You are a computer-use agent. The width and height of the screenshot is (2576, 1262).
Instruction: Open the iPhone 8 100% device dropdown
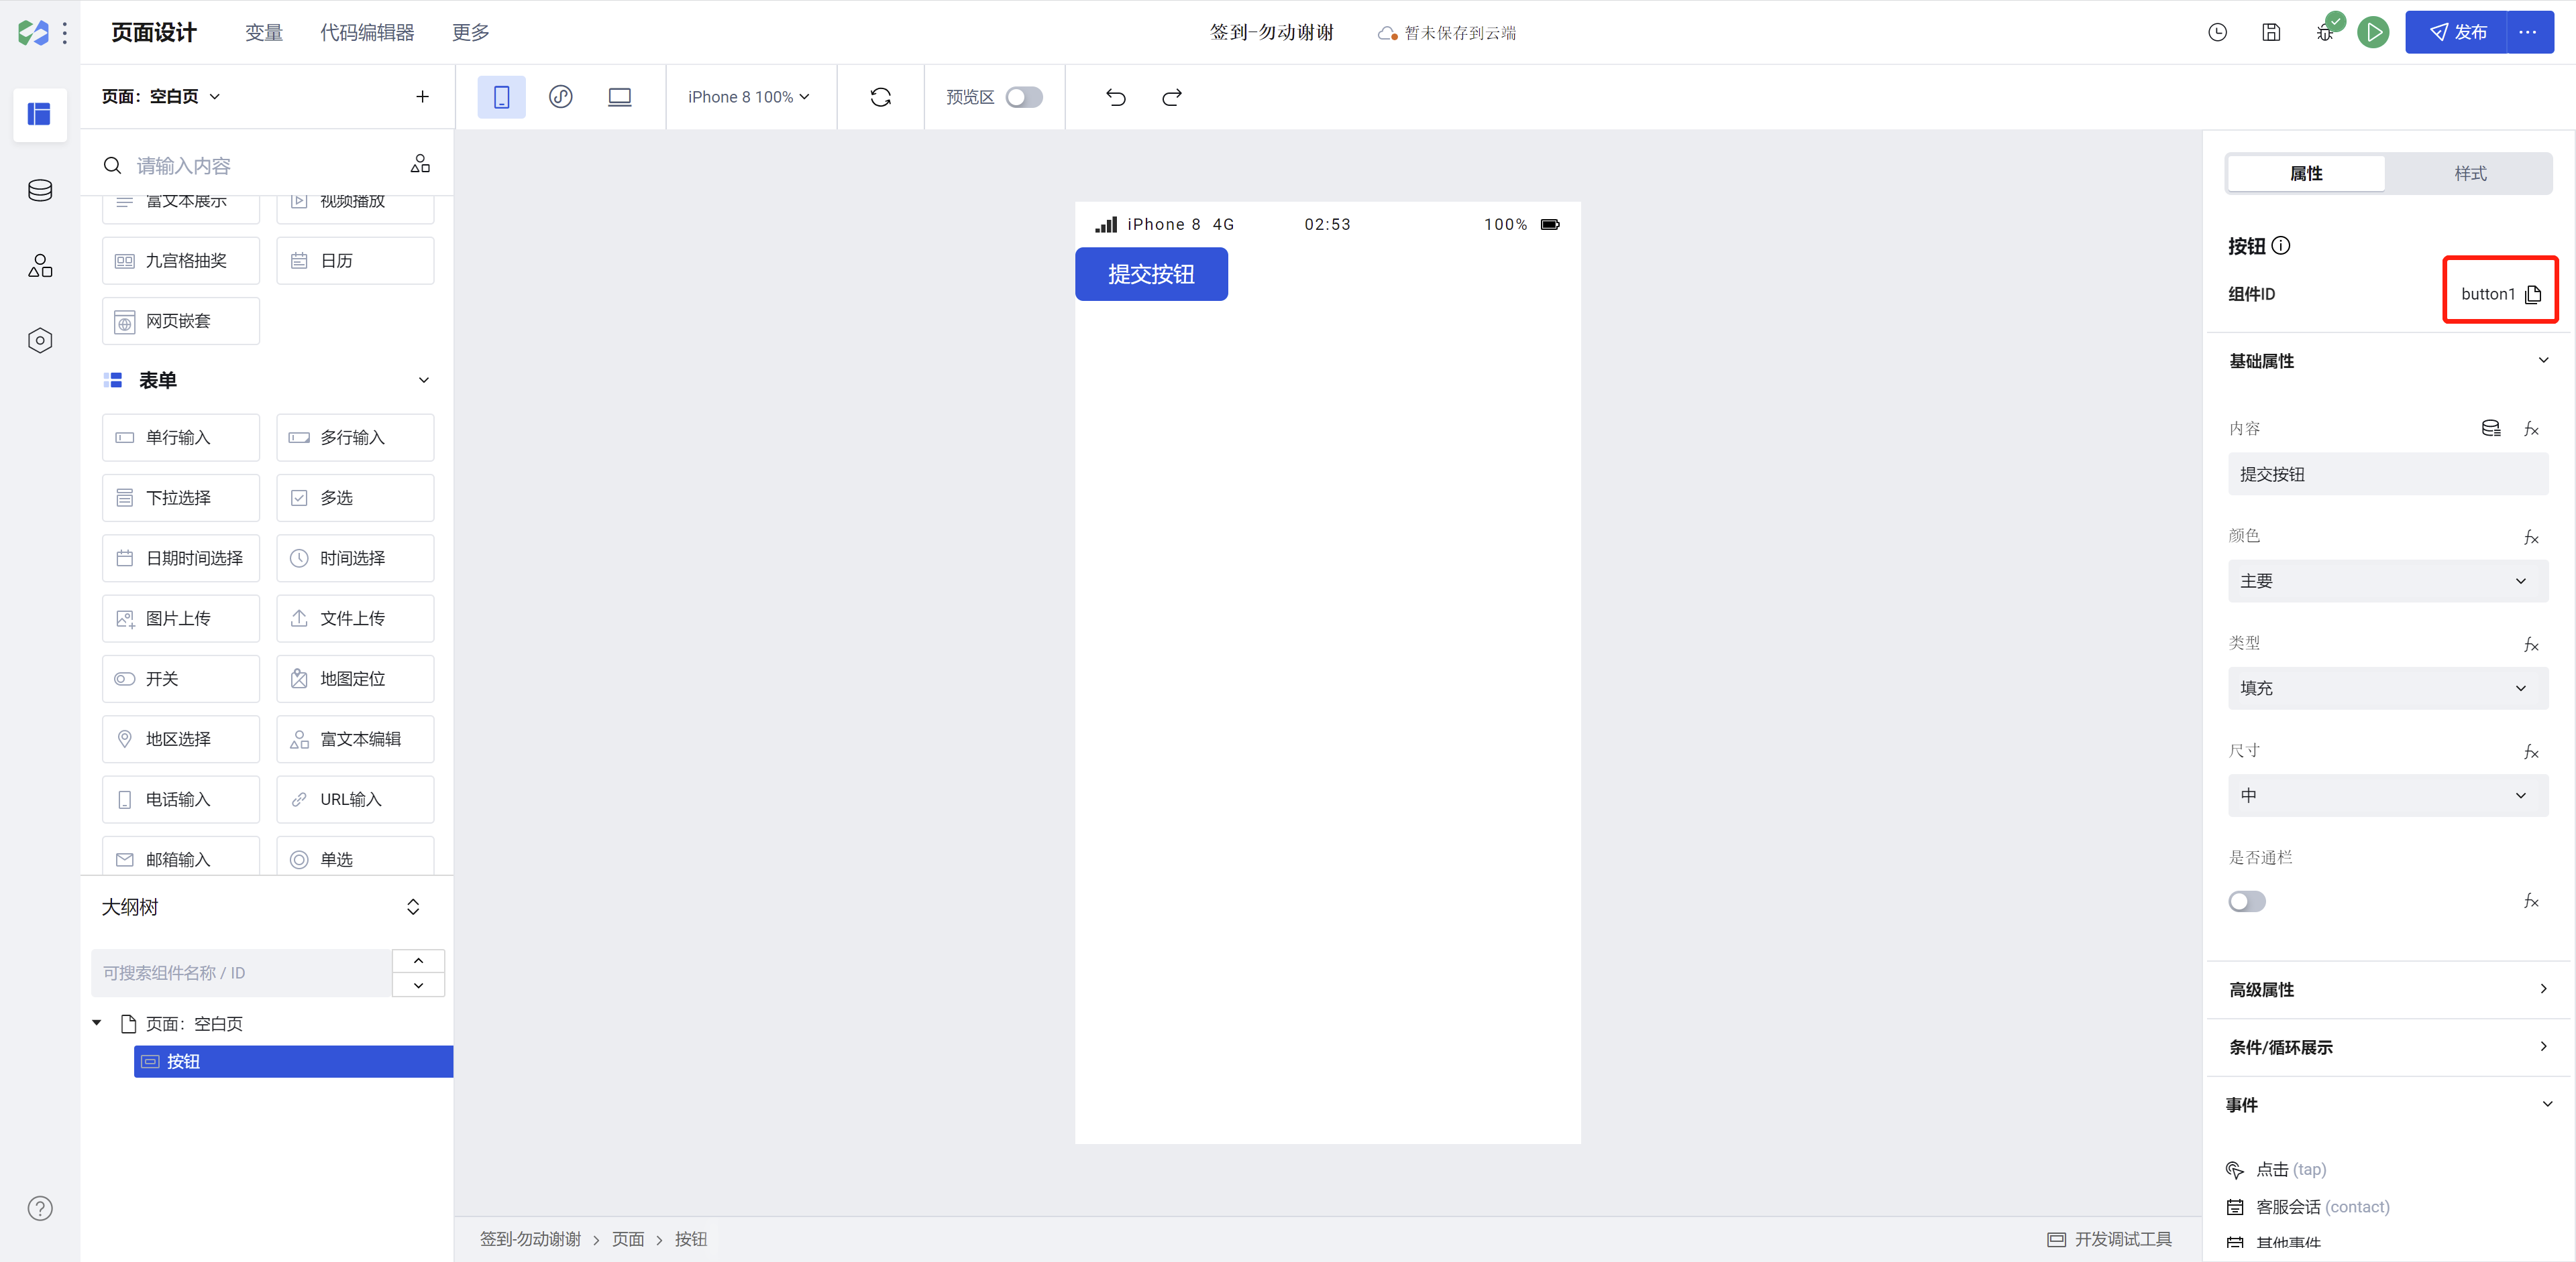(x=749, y=97)
